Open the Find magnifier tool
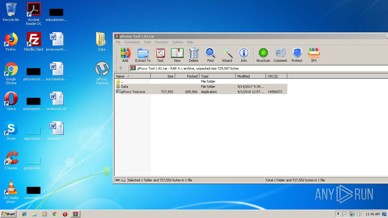 coord(210,55)
